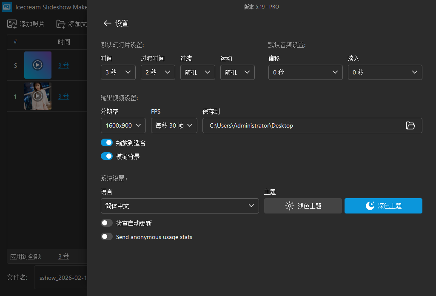Viewport: 436px width, 296px height.
Task: Turn off the 模糊背景 toggle
Action: [107, 156]
